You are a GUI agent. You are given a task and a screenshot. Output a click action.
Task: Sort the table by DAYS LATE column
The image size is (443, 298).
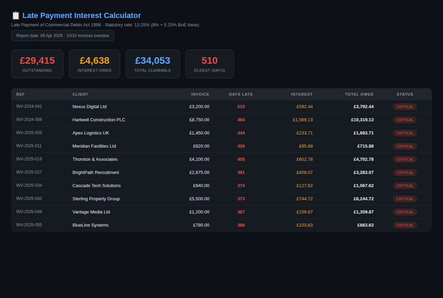coord(241,94)
